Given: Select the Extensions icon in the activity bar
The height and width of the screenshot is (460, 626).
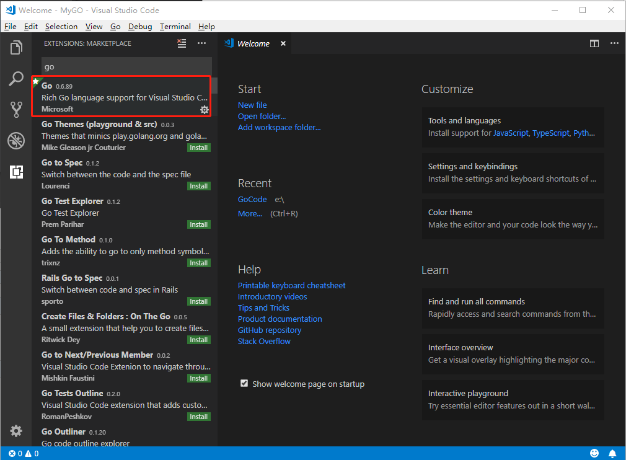Looking at the screenshot, I should [x=16, y=172].
